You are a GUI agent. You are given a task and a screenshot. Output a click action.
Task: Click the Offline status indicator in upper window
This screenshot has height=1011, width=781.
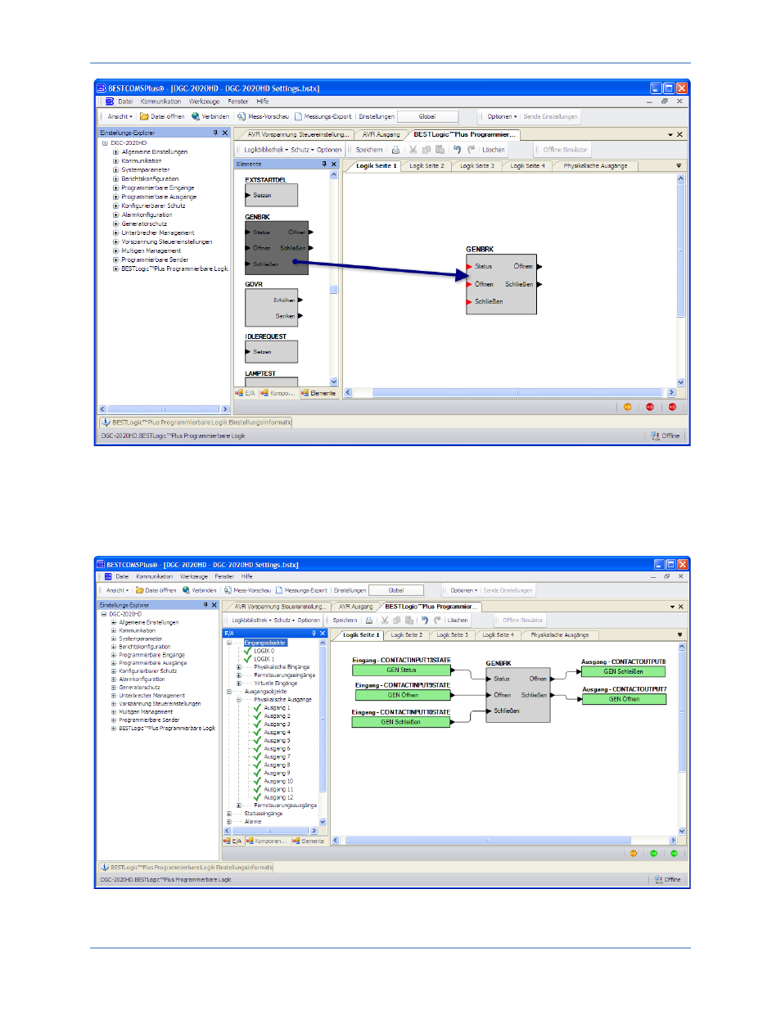tap(666, 436)
